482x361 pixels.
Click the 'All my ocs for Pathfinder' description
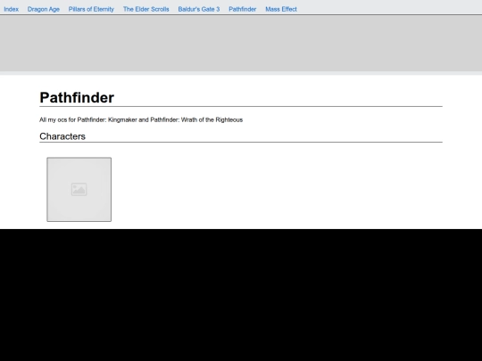tap(141, 119)
